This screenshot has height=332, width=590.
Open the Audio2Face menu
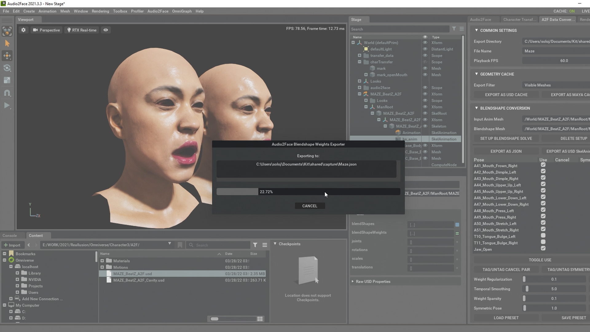coord(158,11)
